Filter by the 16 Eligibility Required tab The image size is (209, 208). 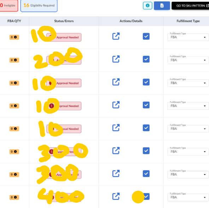tap(39, 6)
